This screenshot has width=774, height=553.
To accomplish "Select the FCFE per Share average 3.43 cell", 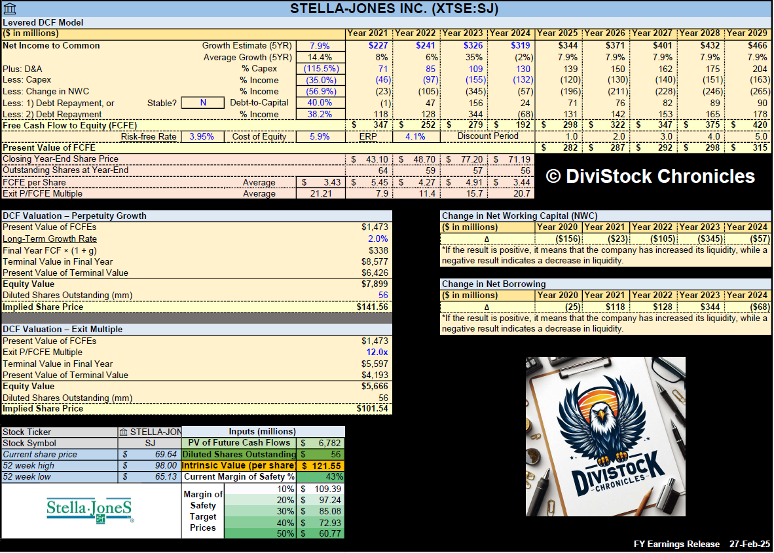I will [320, 182].
